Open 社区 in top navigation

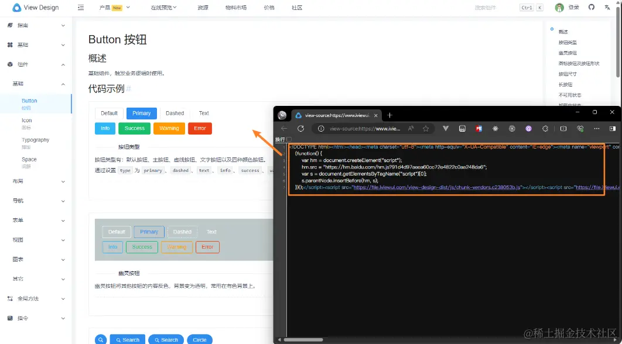click(x=297, y=8)
